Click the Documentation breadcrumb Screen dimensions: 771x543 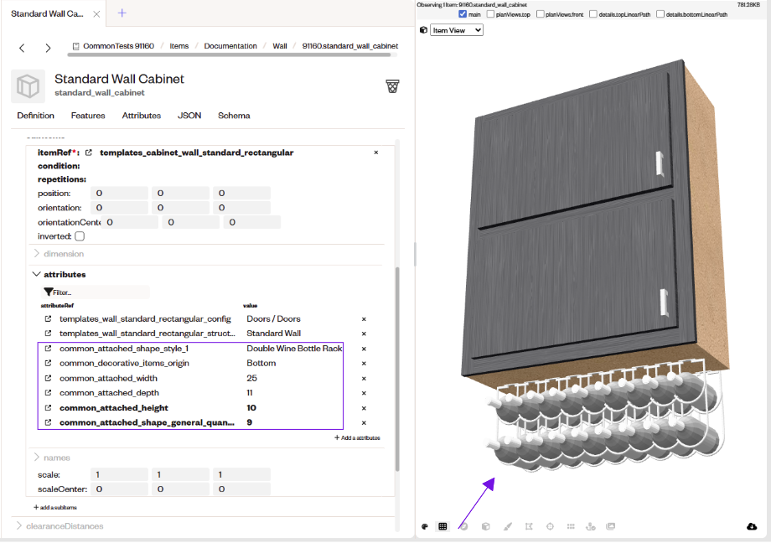230,46
